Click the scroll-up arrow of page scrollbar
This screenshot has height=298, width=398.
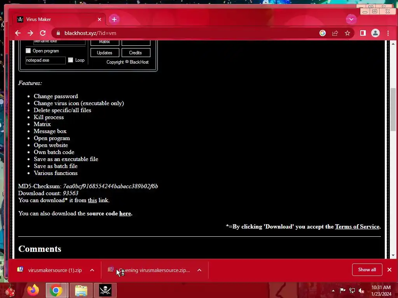click(x=393, y=44)
